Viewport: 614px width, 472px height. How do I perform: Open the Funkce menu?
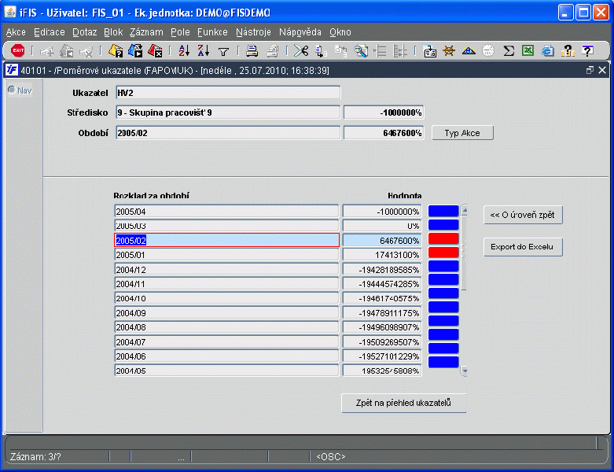point(212,32)
